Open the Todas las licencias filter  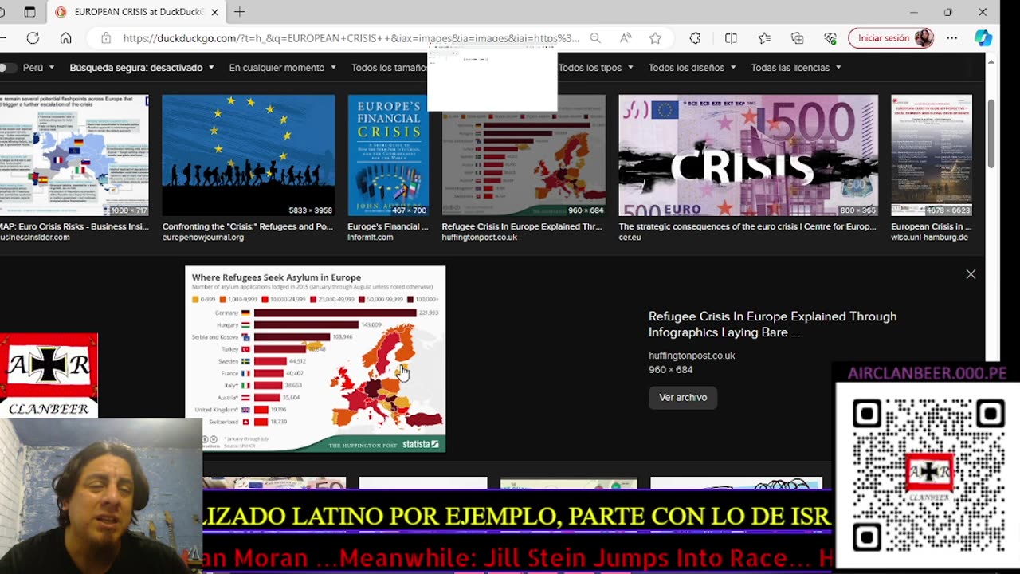(796, 68)
